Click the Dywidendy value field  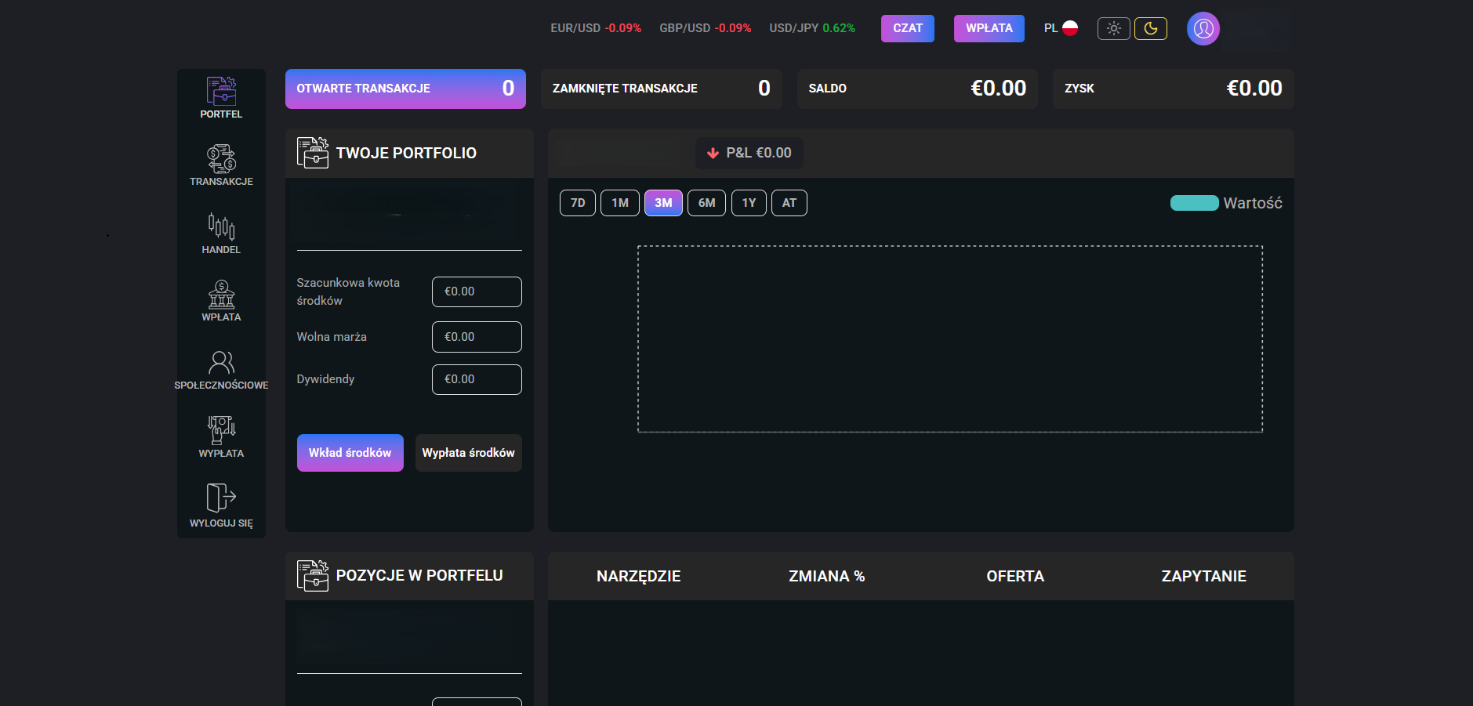(x=477, y=379)
